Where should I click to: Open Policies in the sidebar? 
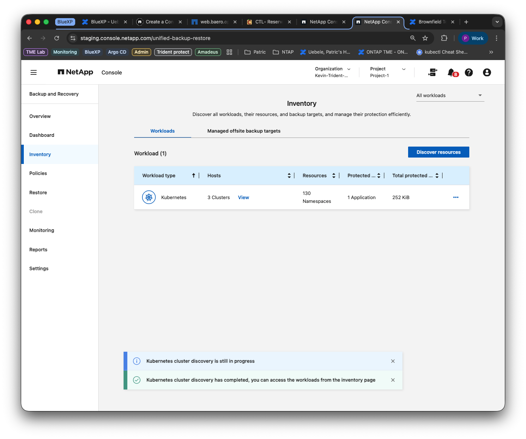click(38, 173)
